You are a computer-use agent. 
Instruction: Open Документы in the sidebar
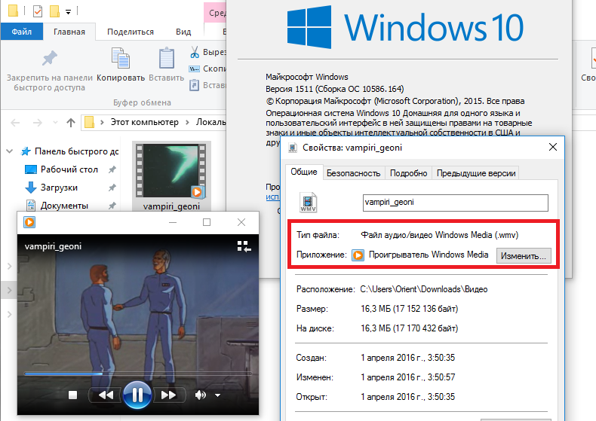pos(64,206)
